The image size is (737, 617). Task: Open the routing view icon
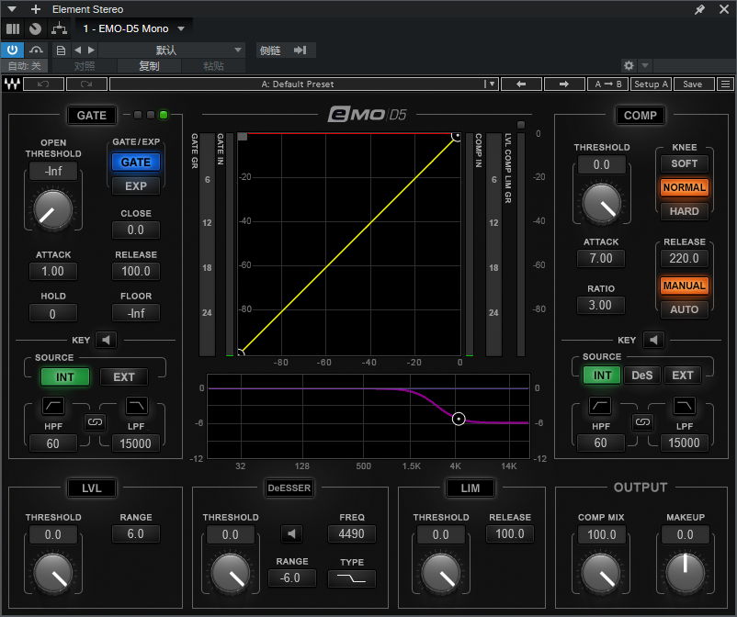[x=59, y=28]
